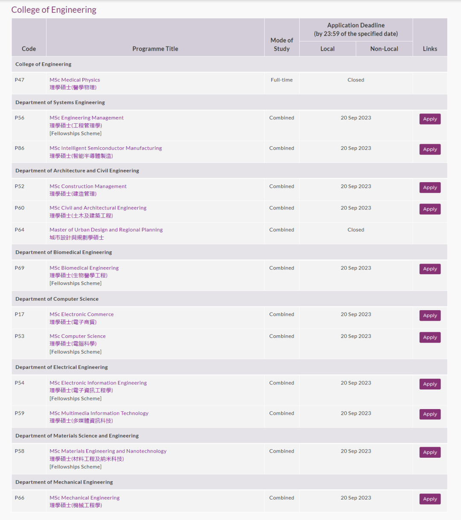Open MSc Construction Management programme link
Image resolution: width=461 pixels, height=520 pixels.
click(88, 186)
